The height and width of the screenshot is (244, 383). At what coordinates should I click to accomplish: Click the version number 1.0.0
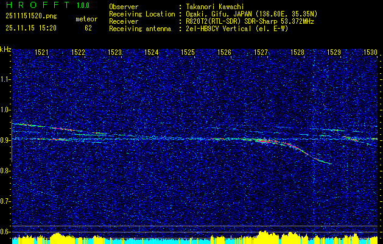click(83, 5)
